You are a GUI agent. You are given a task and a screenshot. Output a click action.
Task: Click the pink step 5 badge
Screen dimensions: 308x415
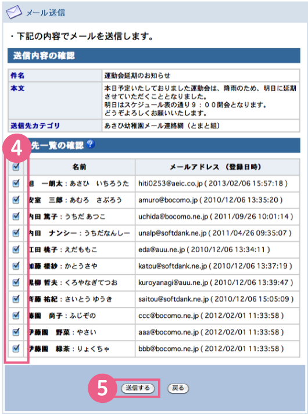tap(102, 388)
